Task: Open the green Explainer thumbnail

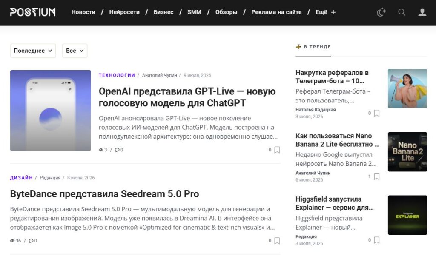Action: (407, 215)
